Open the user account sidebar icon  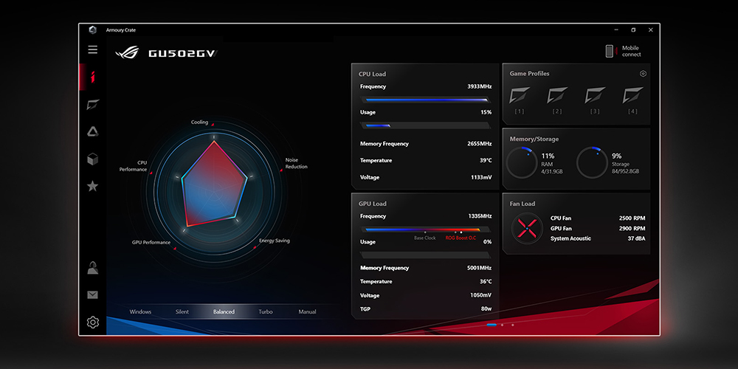(x=93, y=269)
